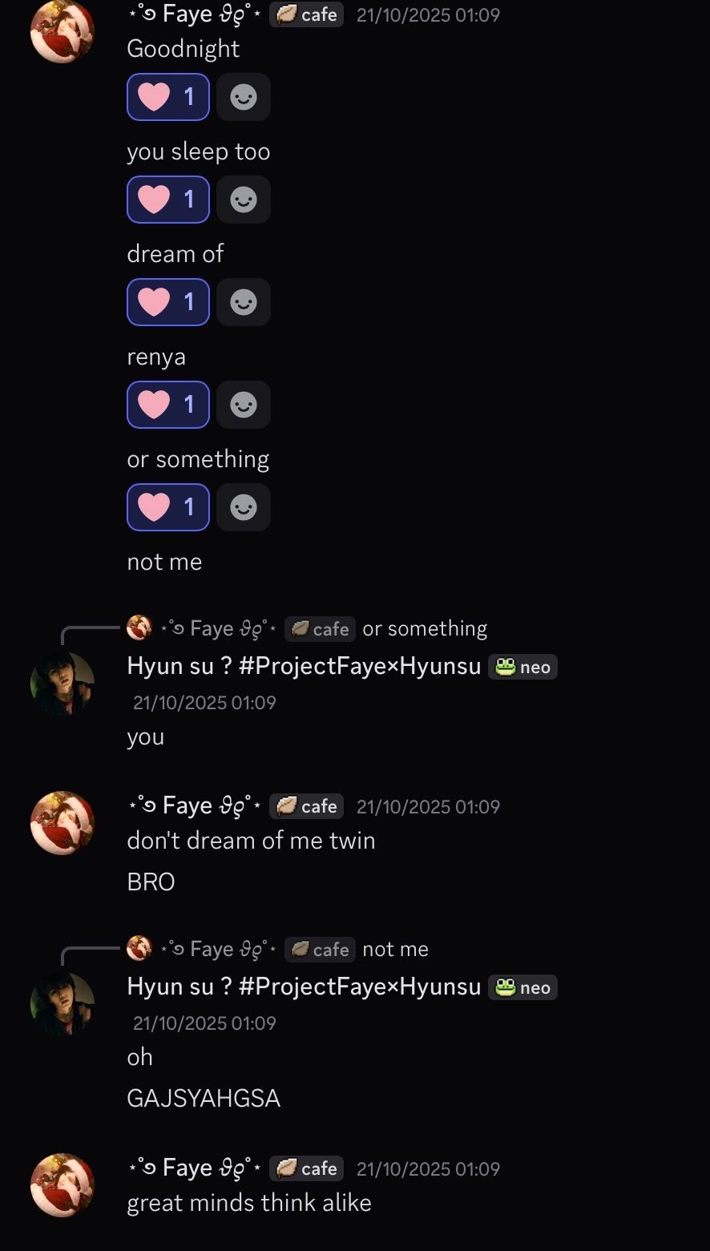Image resolution: width=710 pixels, height=1251 pixels.
Task: Click add-reaction smiley under "or something"
Action: pyautogui.click(x=244, y=507)
